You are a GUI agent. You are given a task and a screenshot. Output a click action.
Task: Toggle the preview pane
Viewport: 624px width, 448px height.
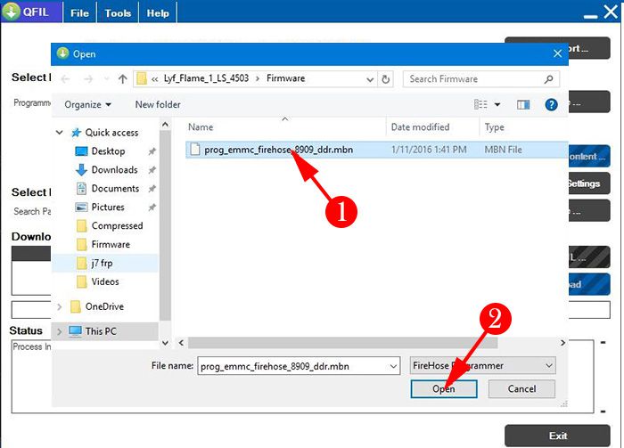click(523, 104)
